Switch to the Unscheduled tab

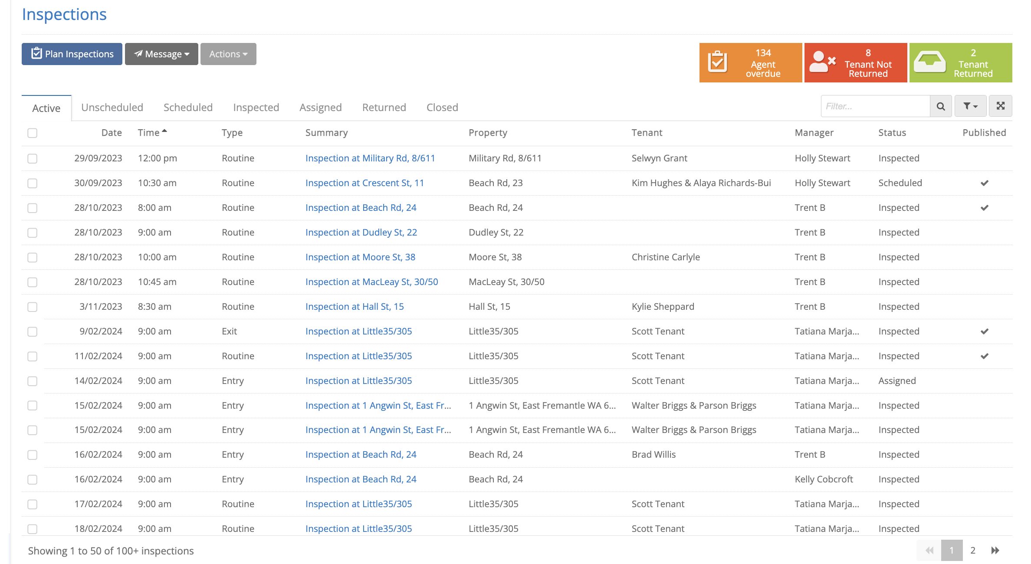pos(112,107)
